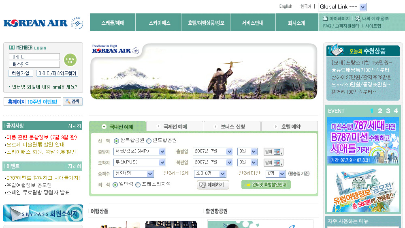Open 태풍 관련 운항정보 notice

coord(41,137)
